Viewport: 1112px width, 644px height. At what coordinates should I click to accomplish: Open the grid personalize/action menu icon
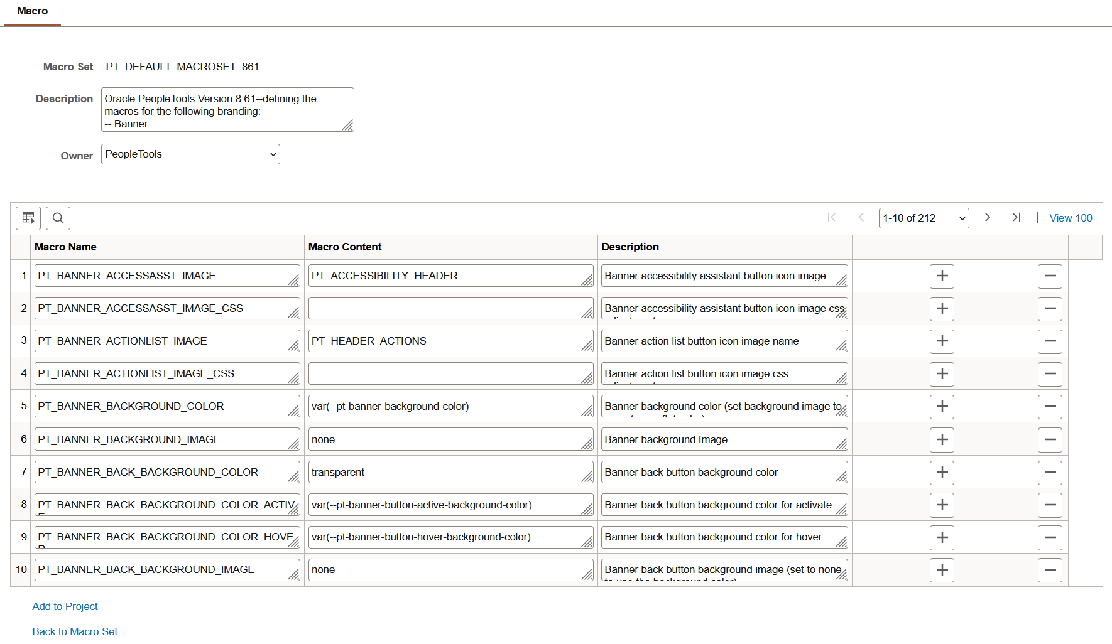[x=28, y=218]
